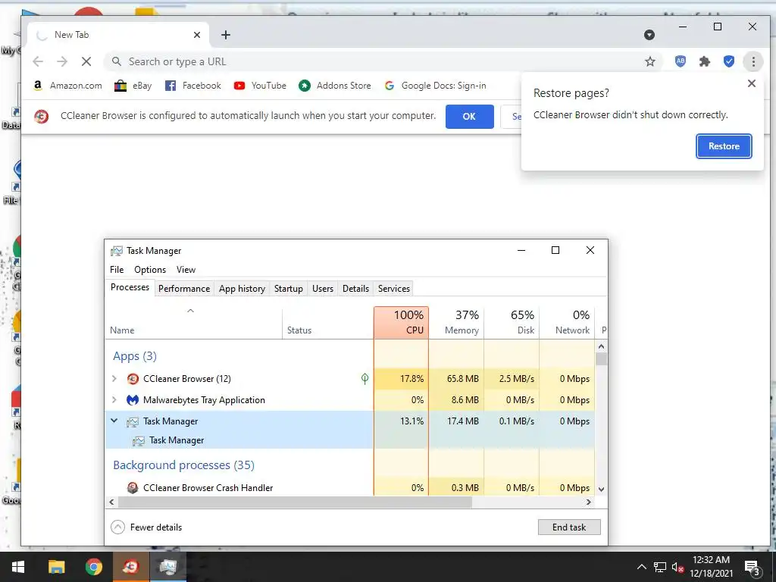Open the notification center icon
The image size is (776, 582).
pyautogui.click(x=752, y=568)
